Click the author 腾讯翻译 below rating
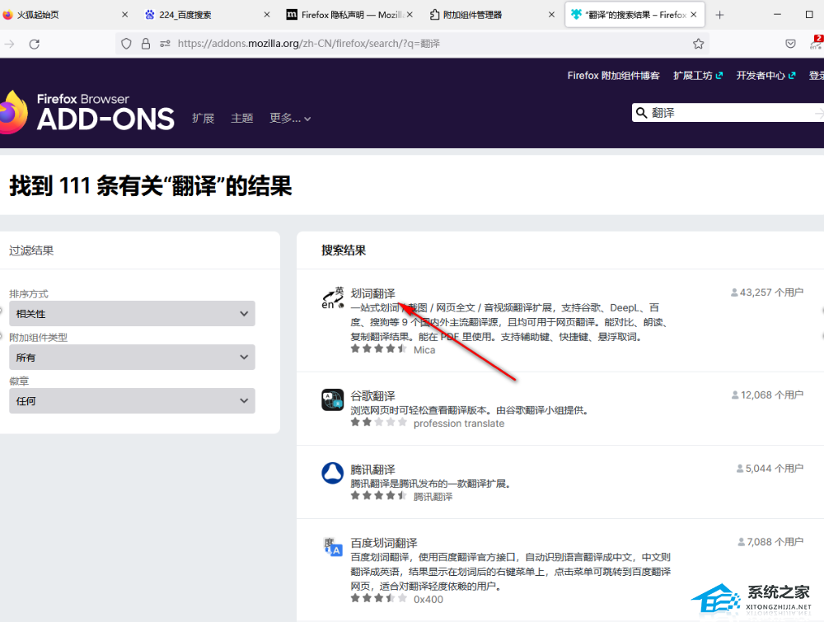824x622 pixels. pos(433,497)
